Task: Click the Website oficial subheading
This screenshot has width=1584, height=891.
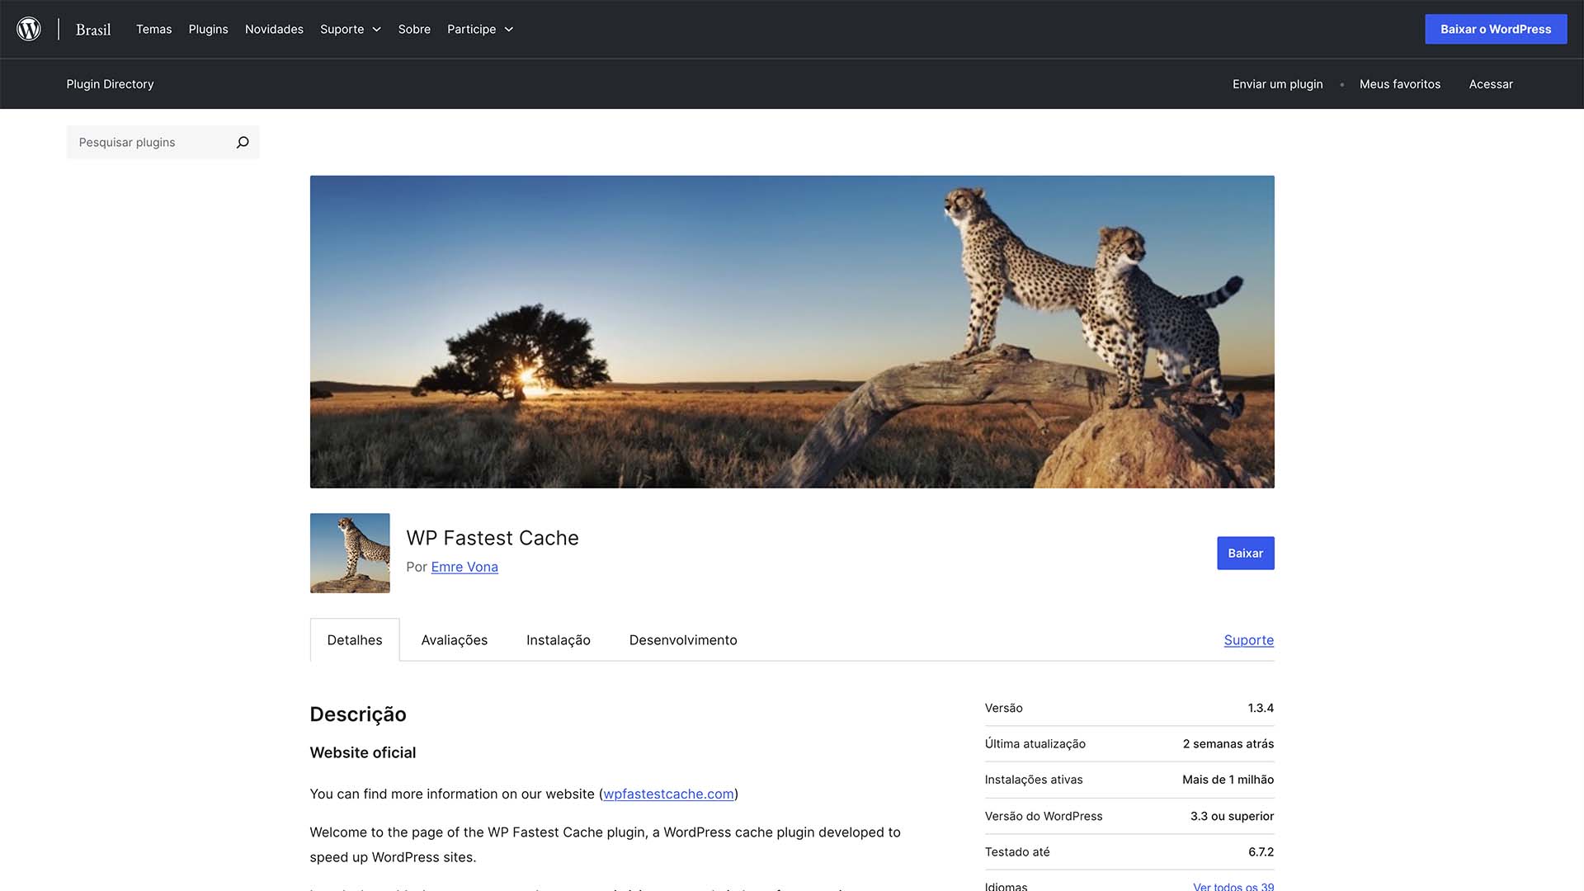Action: tap(363, 752)
